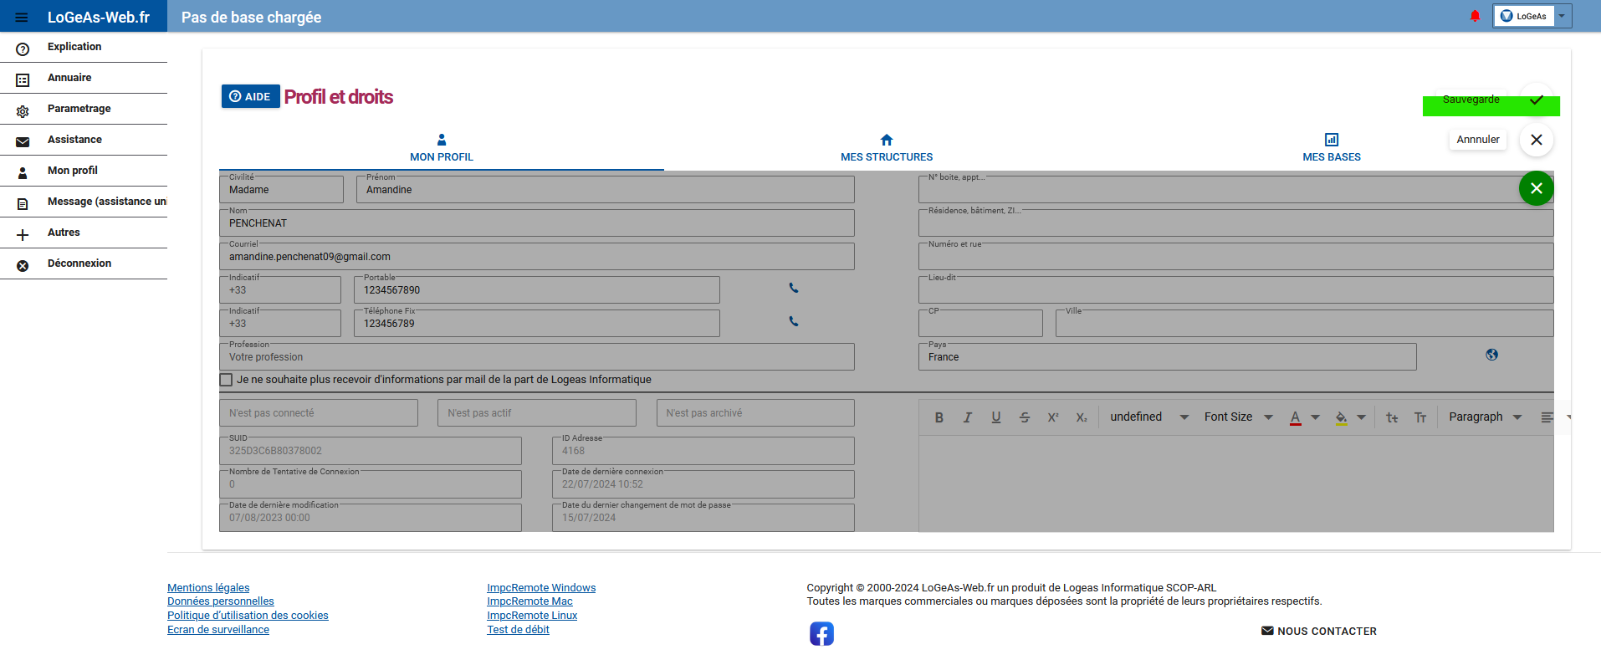
Task: Click the red notification bell icon
Action: click(1475, 16)
